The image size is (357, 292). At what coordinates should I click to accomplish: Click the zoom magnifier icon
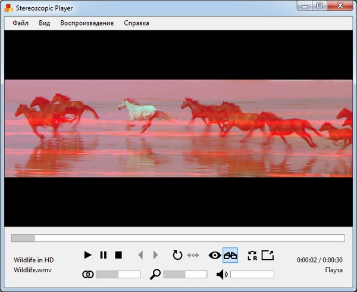coord(155,274)
